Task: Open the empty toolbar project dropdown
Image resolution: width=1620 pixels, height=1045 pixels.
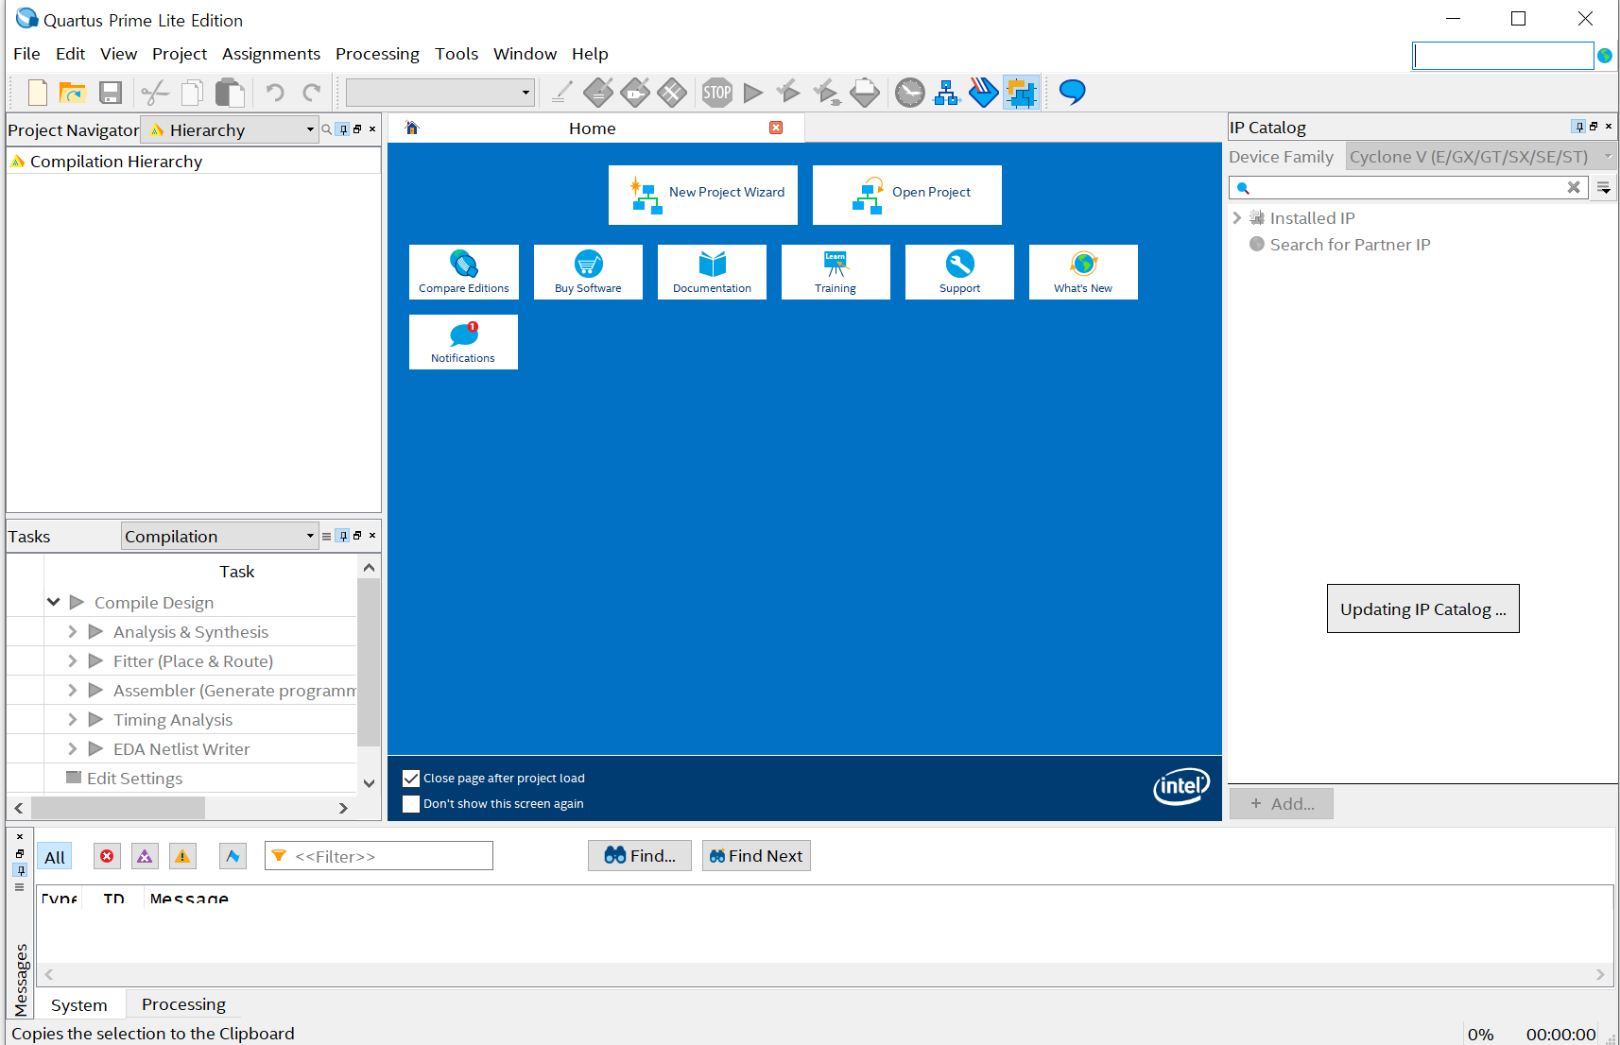Action: click(440, 93)
